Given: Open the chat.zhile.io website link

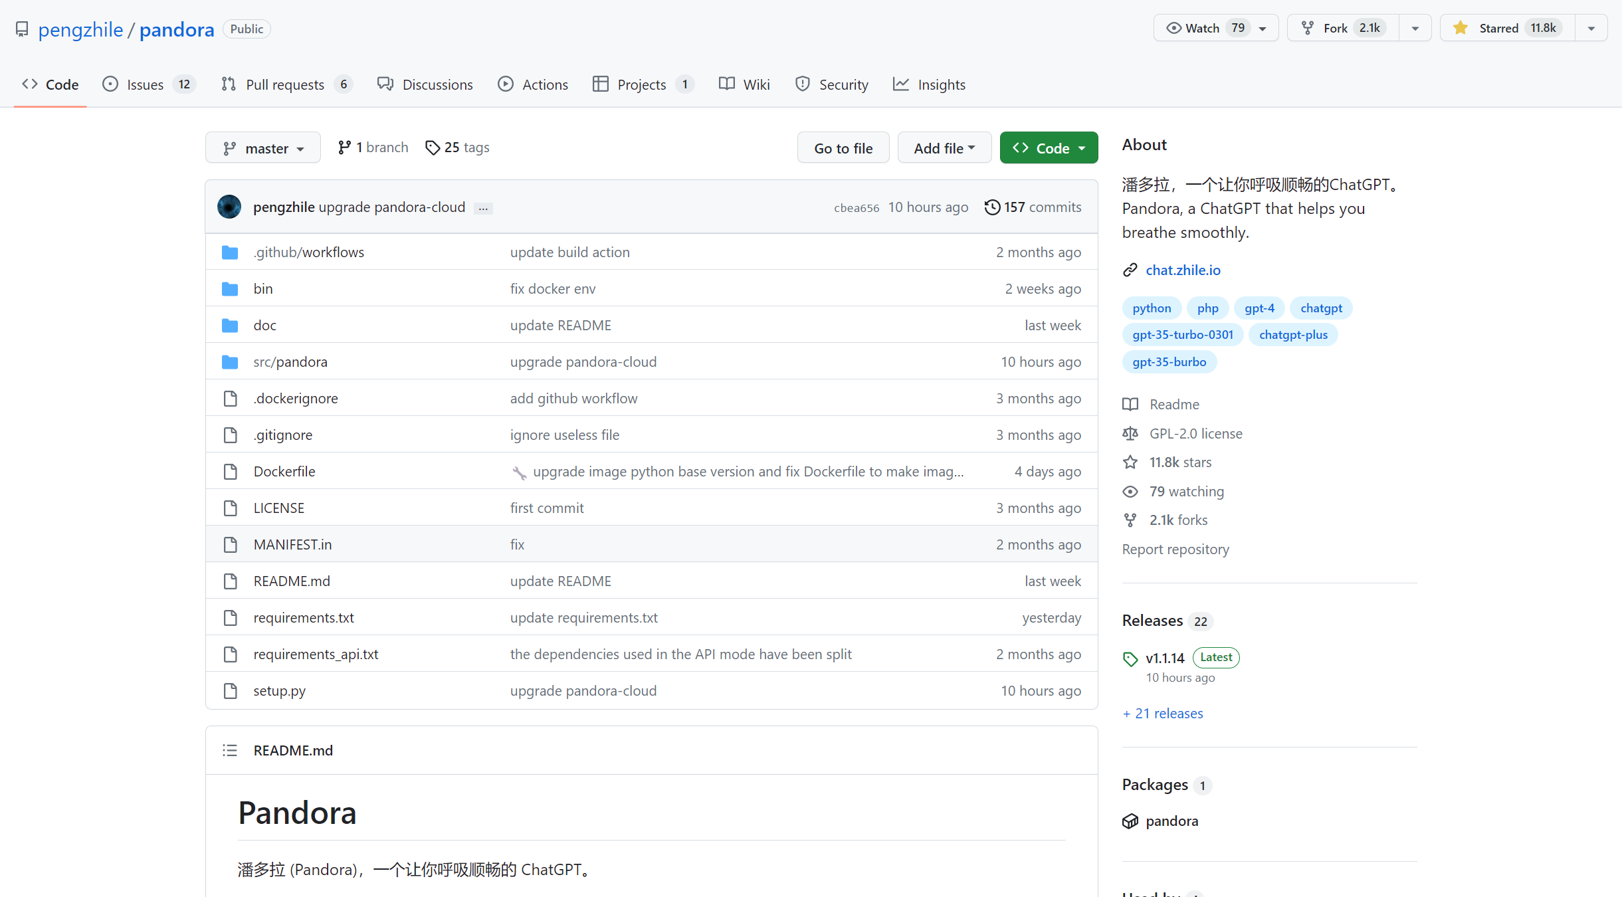Looking at the screenshot, I should pos(1183,270).
